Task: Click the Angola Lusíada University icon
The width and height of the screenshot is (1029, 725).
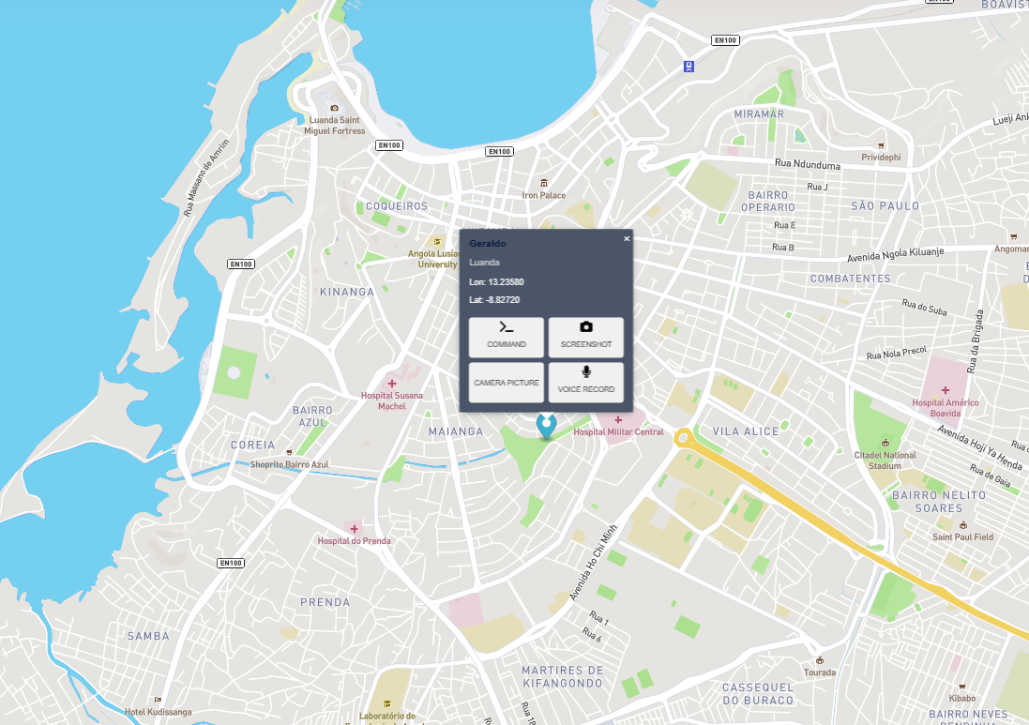Action: click(x=437, y=242)
